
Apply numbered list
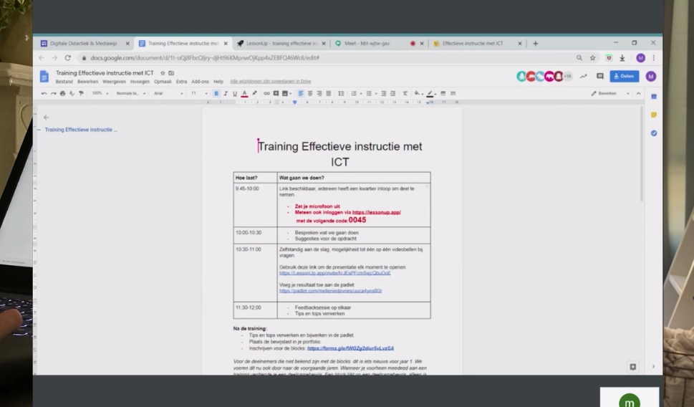(353, 93)
